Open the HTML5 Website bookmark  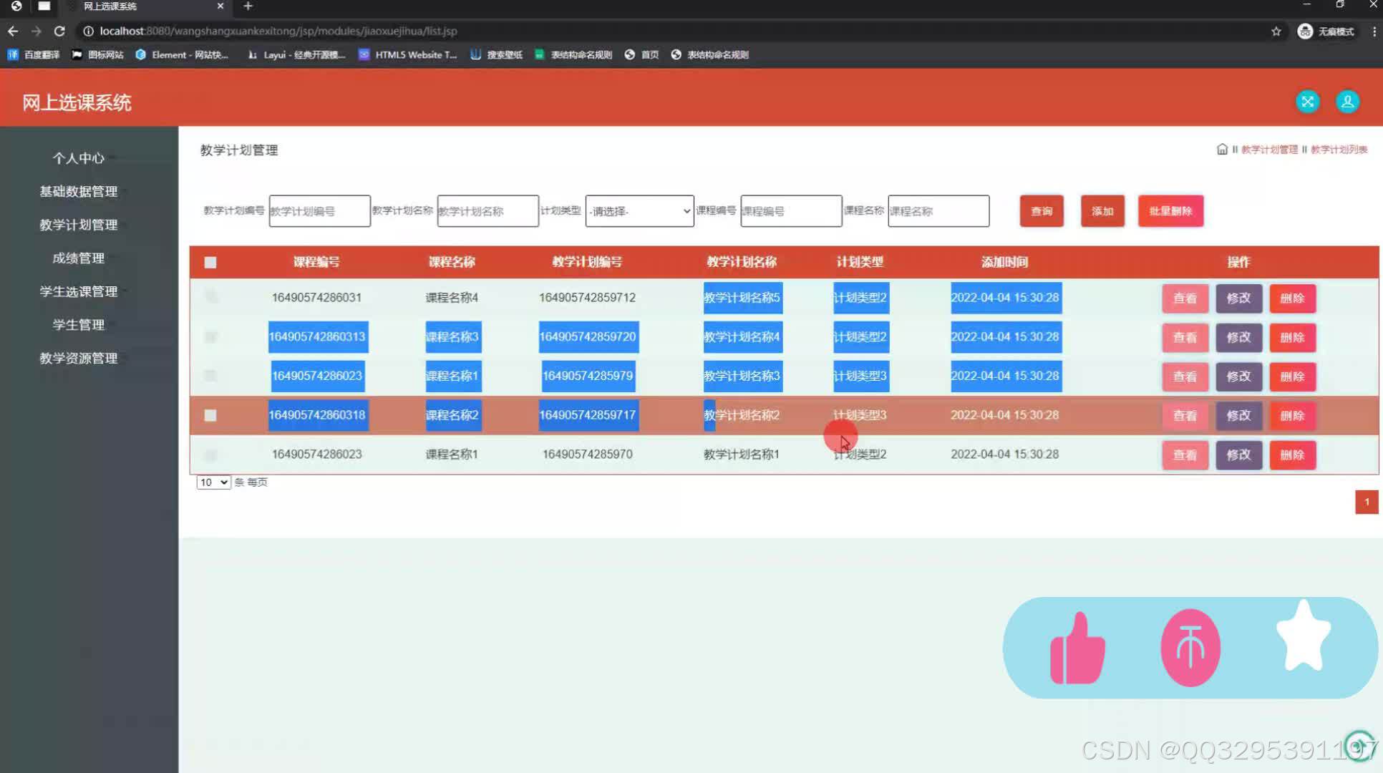coord(407,54)
